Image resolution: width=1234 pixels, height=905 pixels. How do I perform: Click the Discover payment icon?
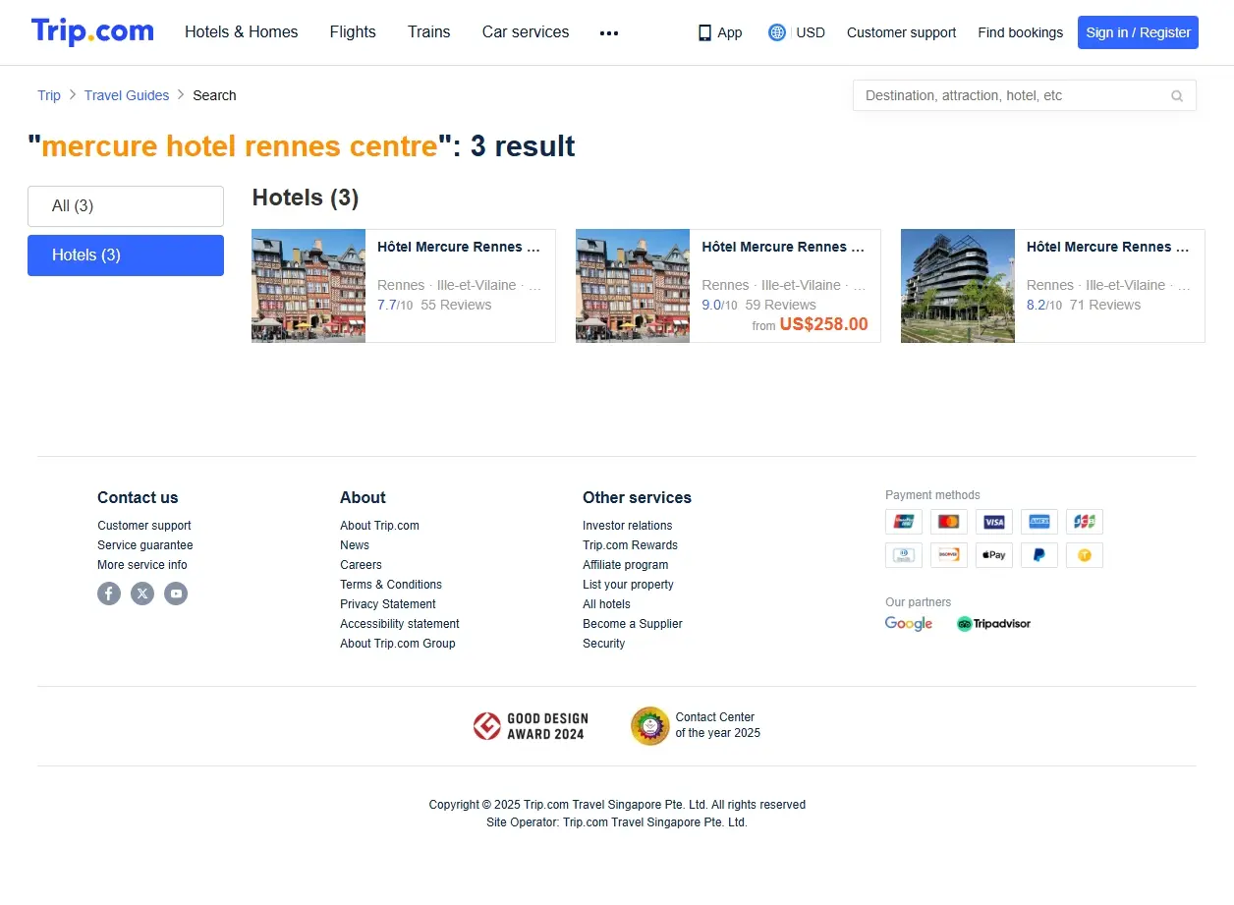[949, 555]
